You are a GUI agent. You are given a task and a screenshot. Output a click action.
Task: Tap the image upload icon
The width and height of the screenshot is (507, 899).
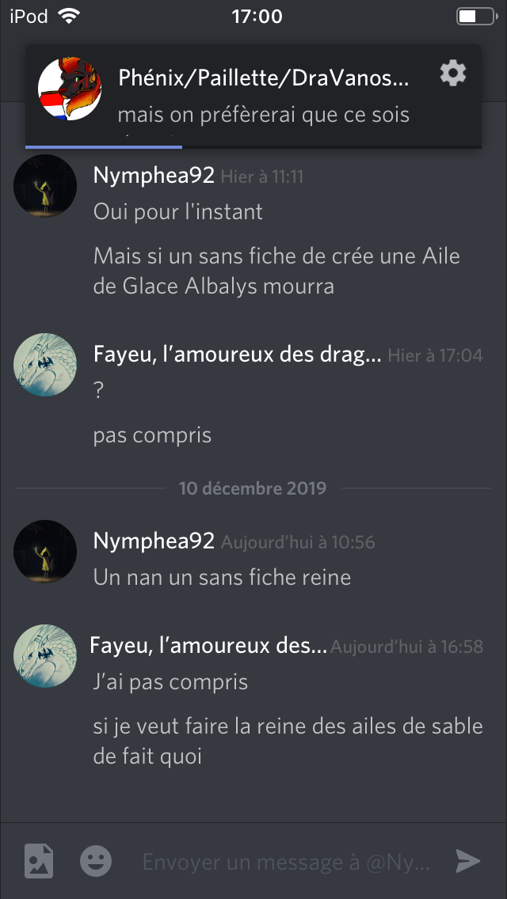pos(39,860)
